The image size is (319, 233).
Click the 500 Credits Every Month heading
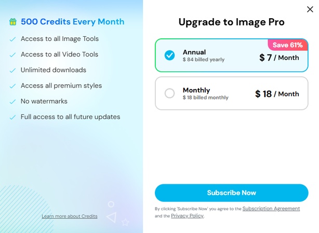click(72, 22)
